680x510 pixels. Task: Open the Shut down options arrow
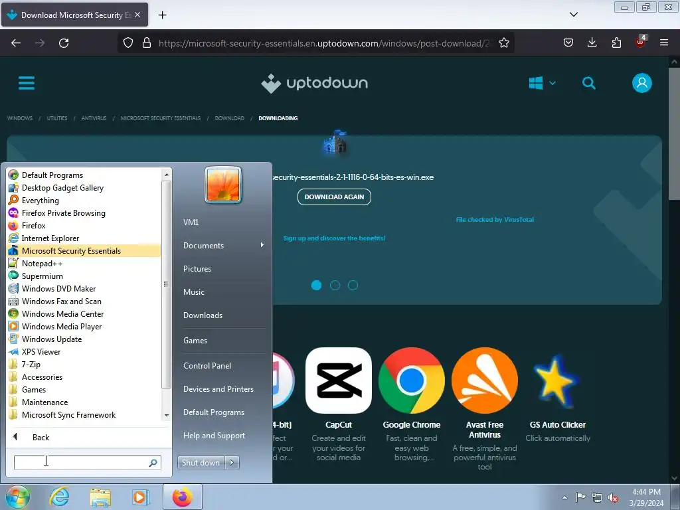click(232, 463)
